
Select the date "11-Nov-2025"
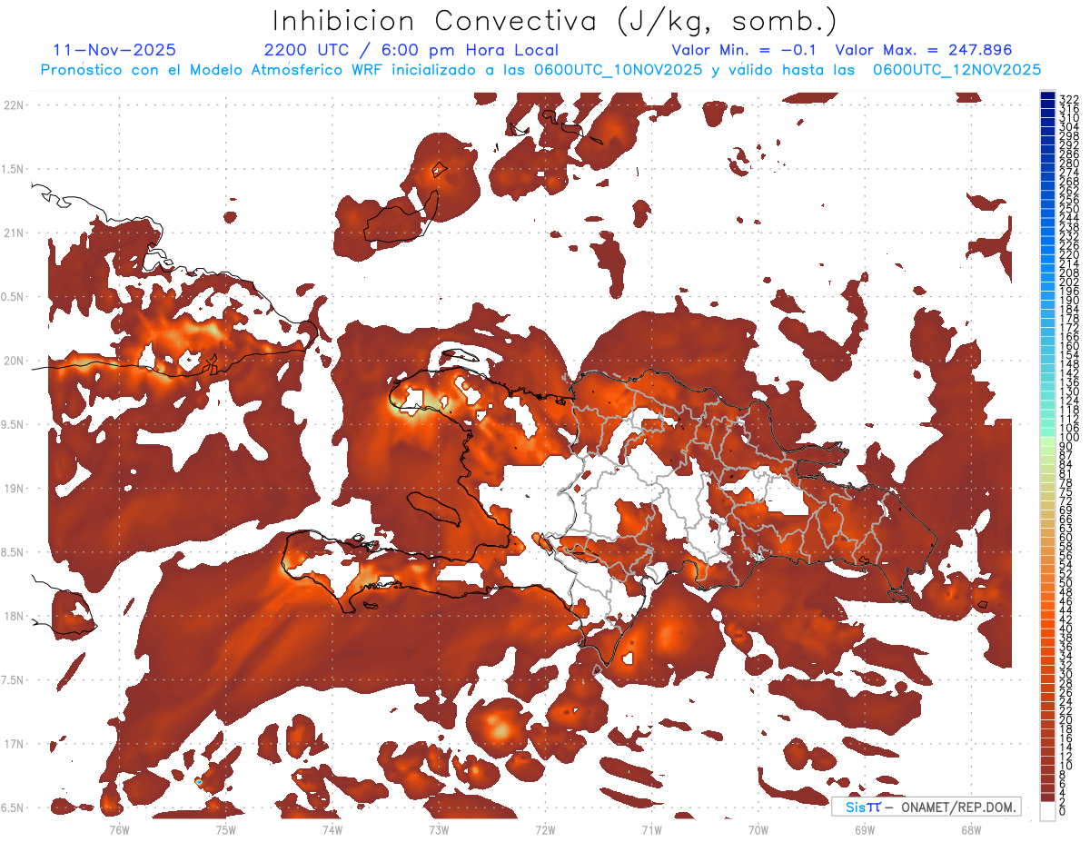tap(114, 50)
